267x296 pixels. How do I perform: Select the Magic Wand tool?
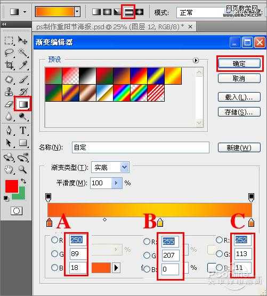coord(23,53)
